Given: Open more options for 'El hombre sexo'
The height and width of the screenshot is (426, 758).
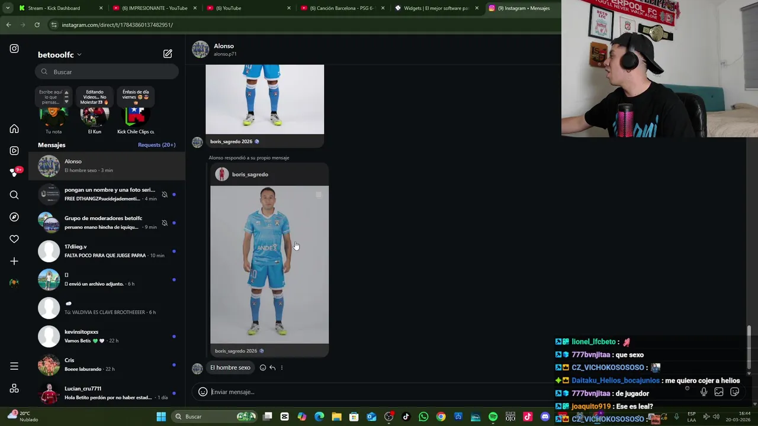Looking at the screenshot, I should (x=282, y=367).
